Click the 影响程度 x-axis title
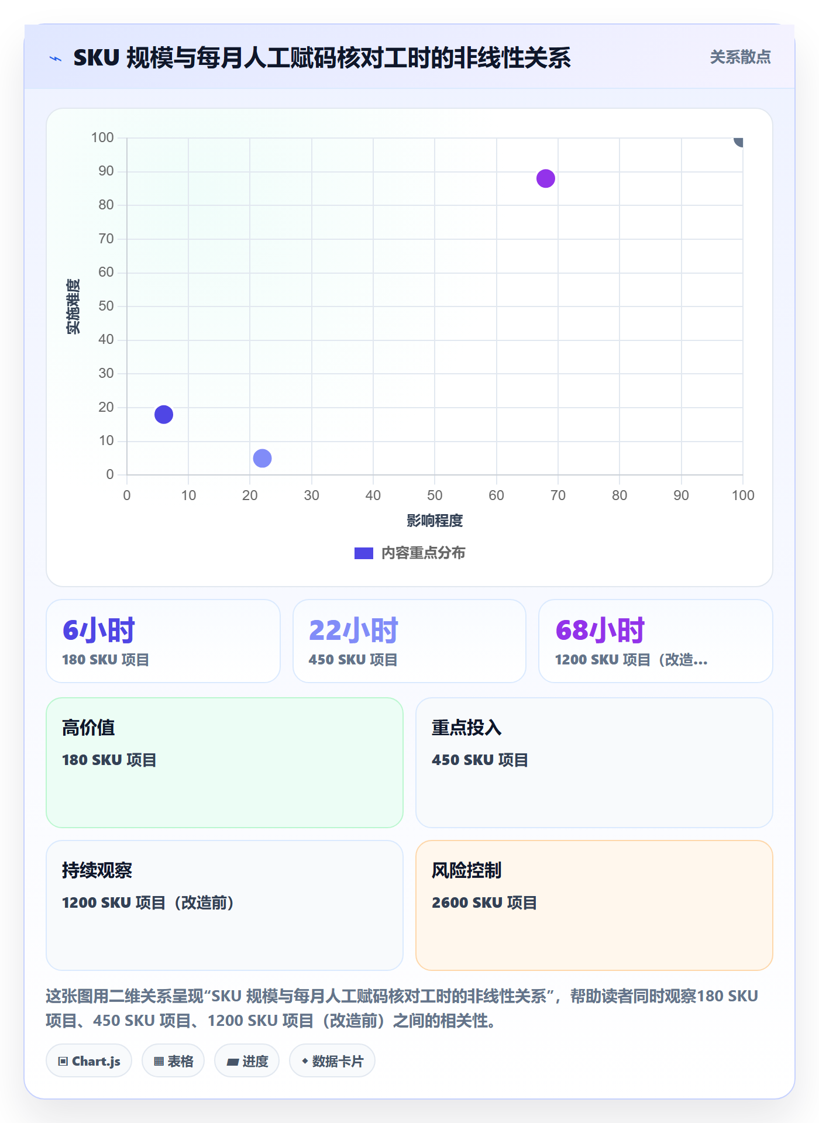The width and height of the screenshot is (819, 1123). (435, 521)
